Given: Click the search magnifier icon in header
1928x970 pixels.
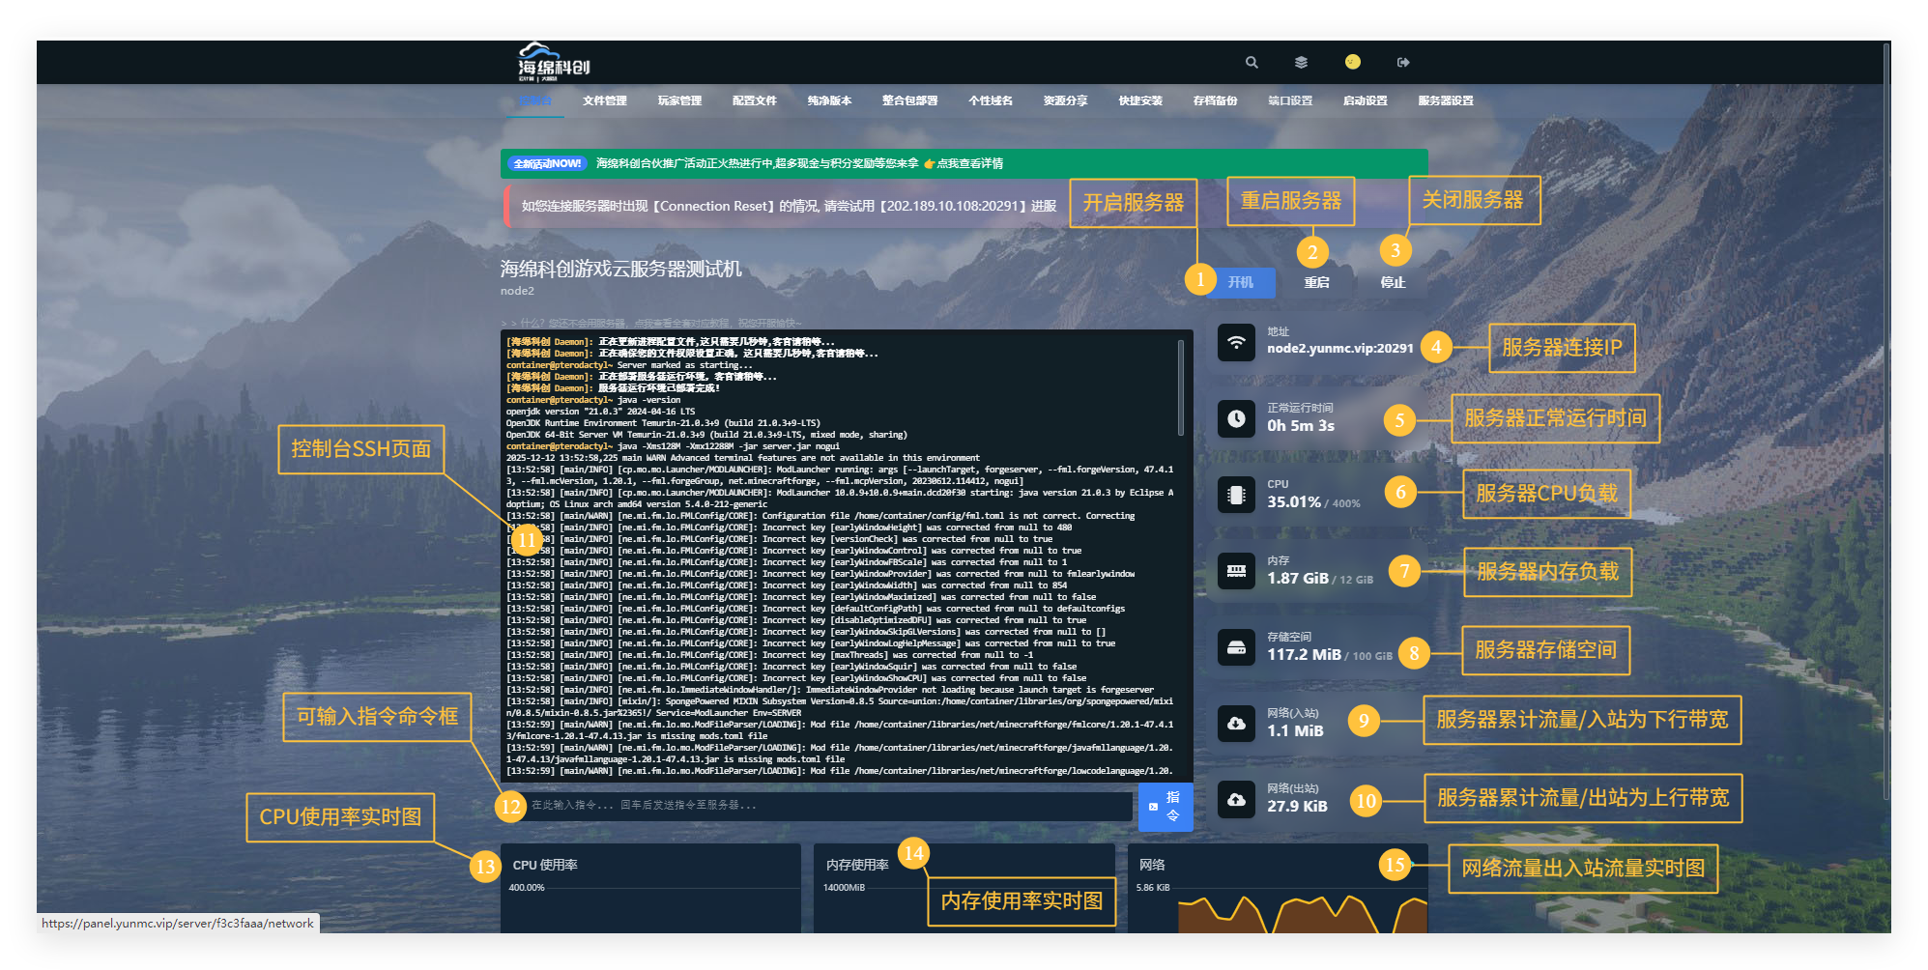Looking at the screenshot, I should [x=1252, y=63].
